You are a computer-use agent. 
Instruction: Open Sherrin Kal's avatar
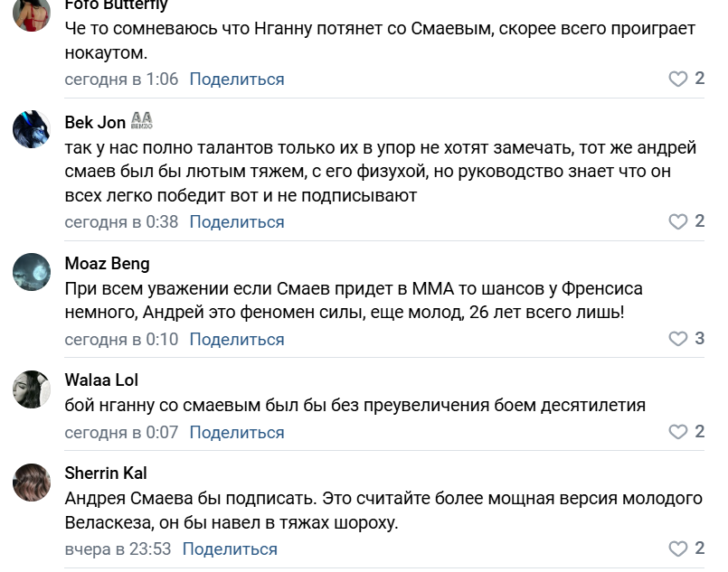click(32, 483)
